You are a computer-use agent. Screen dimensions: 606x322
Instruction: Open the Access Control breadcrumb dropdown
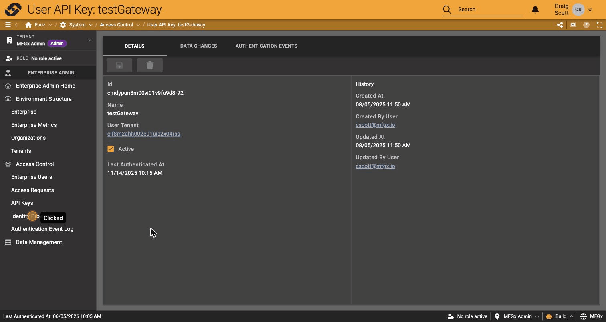pyautogui.click(x=138, y=25)
